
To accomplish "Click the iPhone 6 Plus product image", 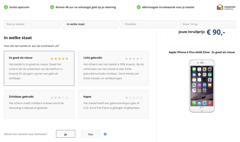I will pyautogui.click(x=202, y=86).
